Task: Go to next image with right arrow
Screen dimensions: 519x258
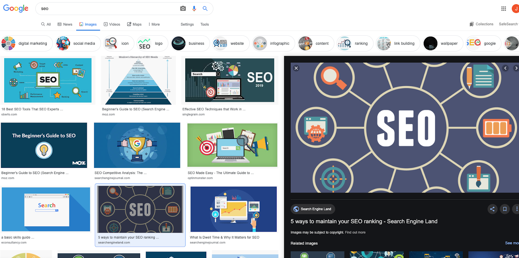Action: [516, 68]
